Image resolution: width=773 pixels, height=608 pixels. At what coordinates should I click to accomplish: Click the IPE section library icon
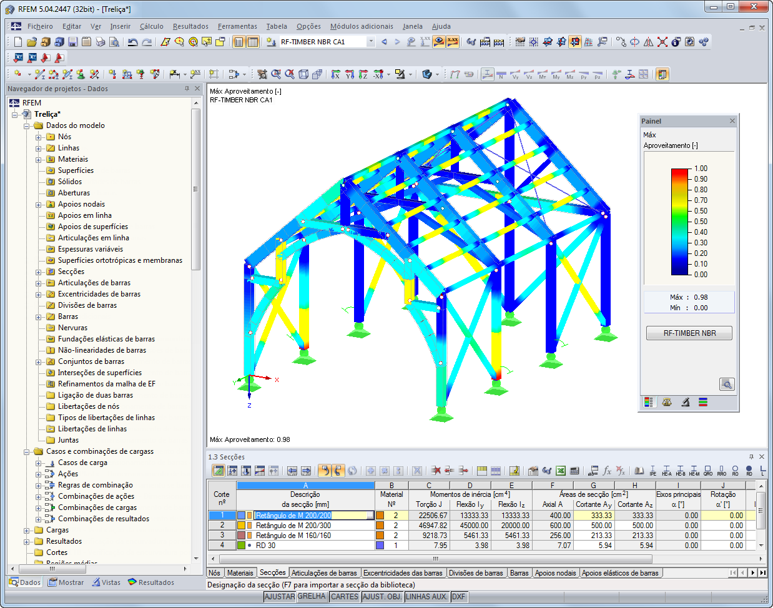click(653, 471)
